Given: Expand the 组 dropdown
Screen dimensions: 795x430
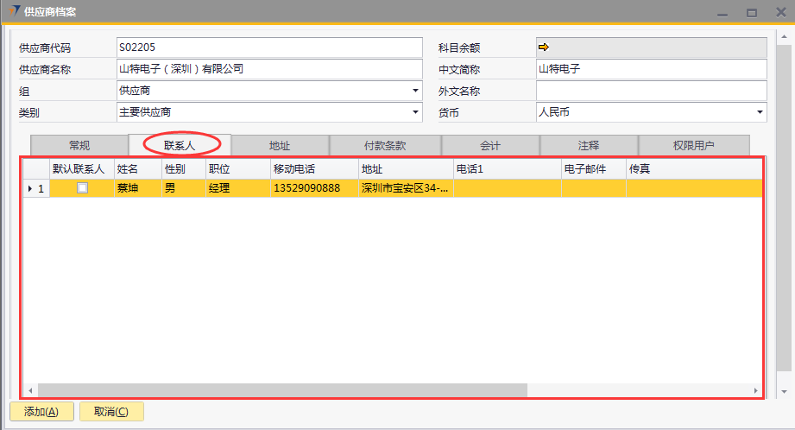Looking at the screenshot, I should [415, 91].
